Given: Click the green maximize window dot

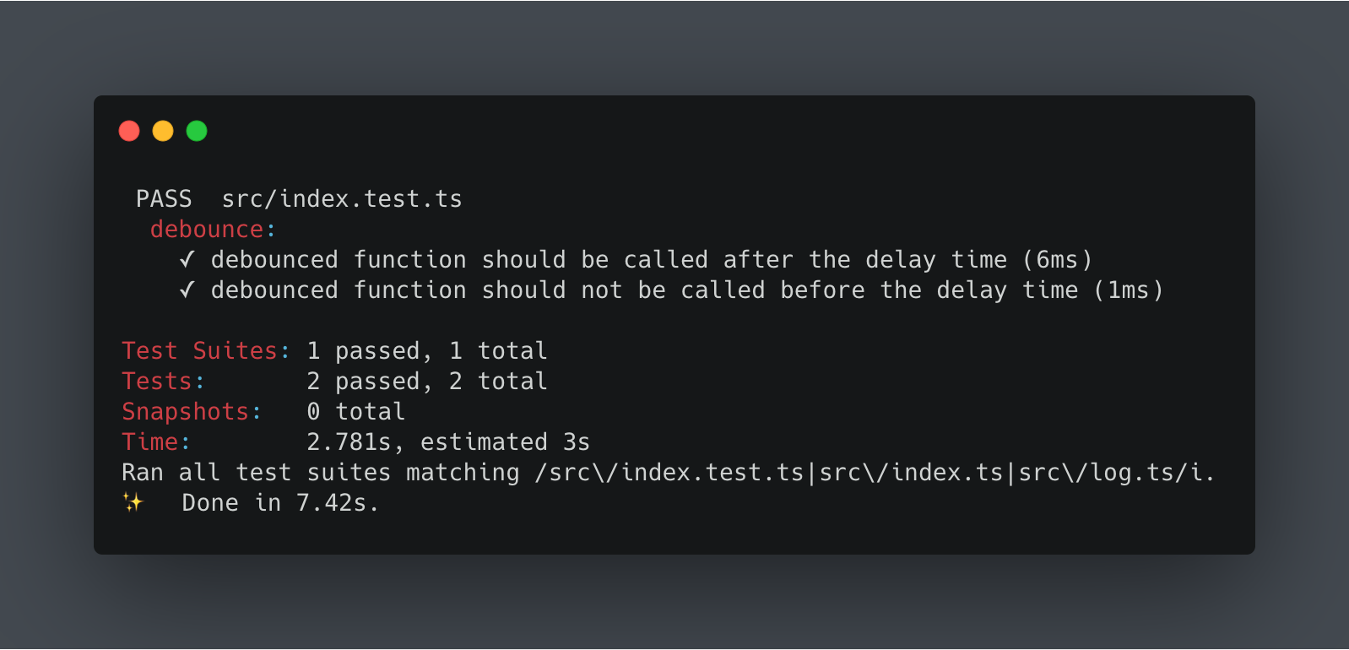Looking at the screenshot, I should pos(197,131).
